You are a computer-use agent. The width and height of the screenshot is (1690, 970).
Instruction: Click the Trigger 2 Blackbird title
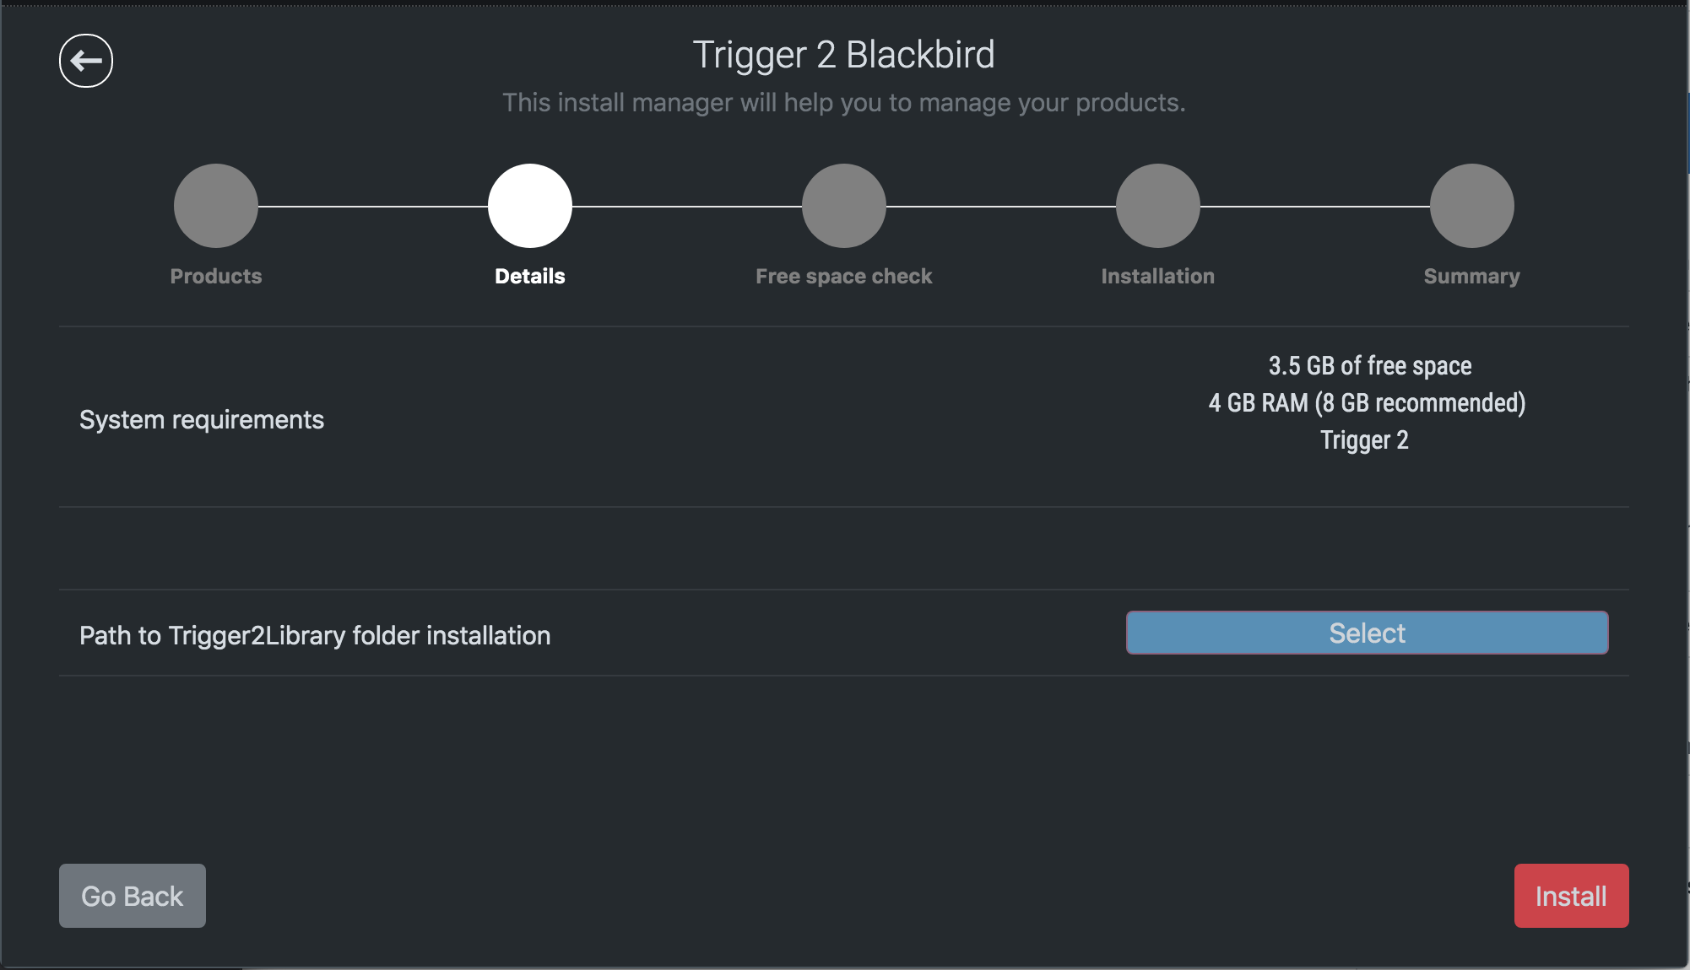click(844, 56)
